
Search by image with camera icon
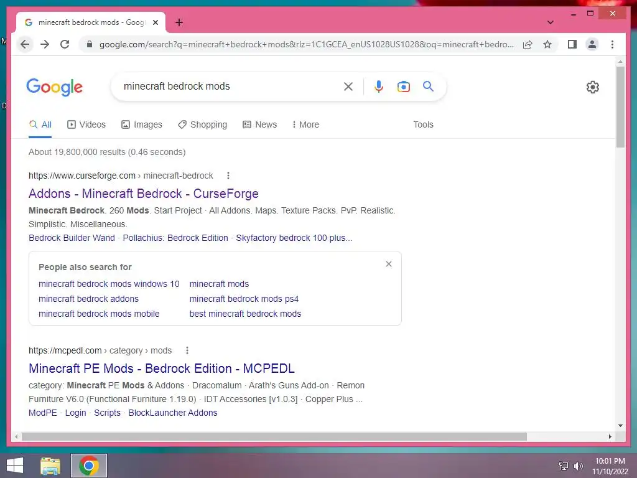[x=403, y=87]
